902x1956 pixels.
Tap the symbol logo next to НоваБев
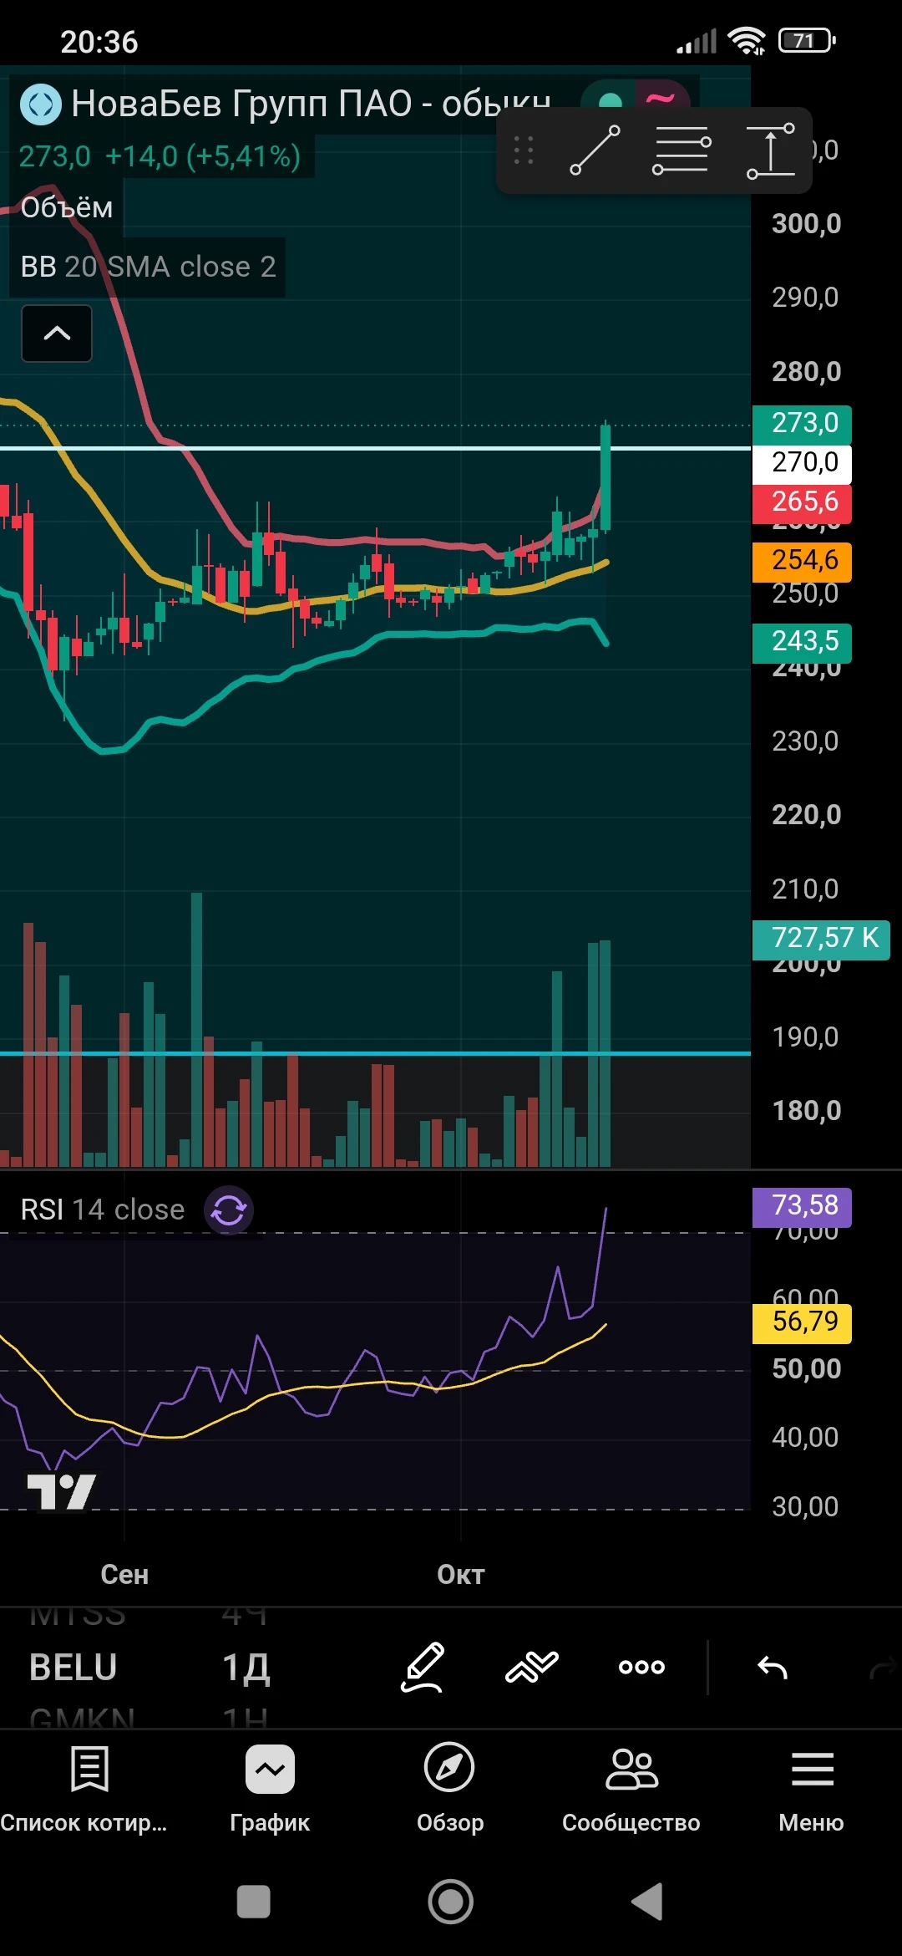(40, 104)
